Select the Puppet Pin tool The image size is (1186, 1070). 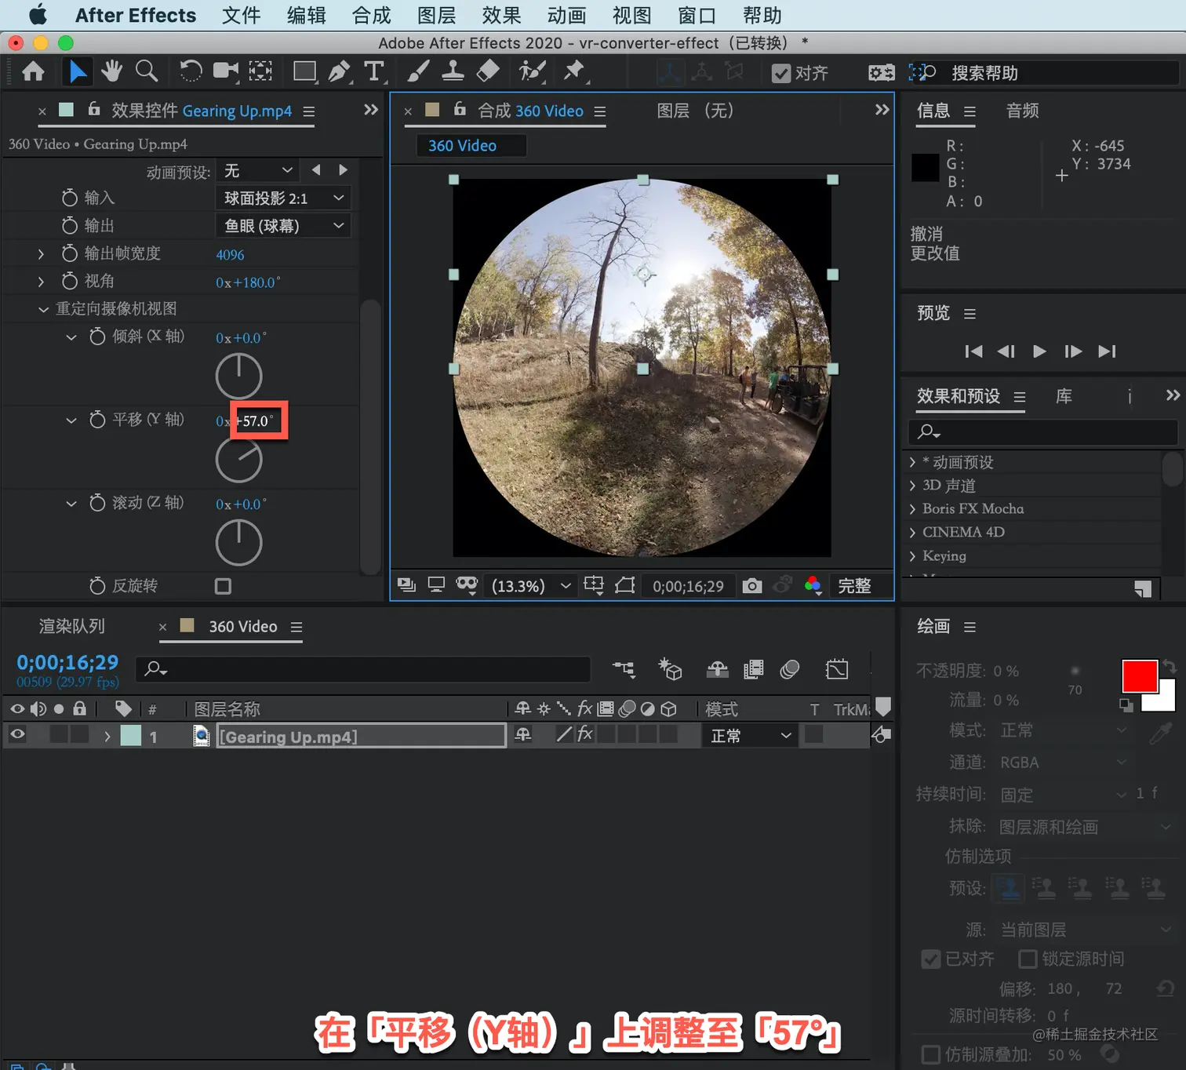[574, 71]
